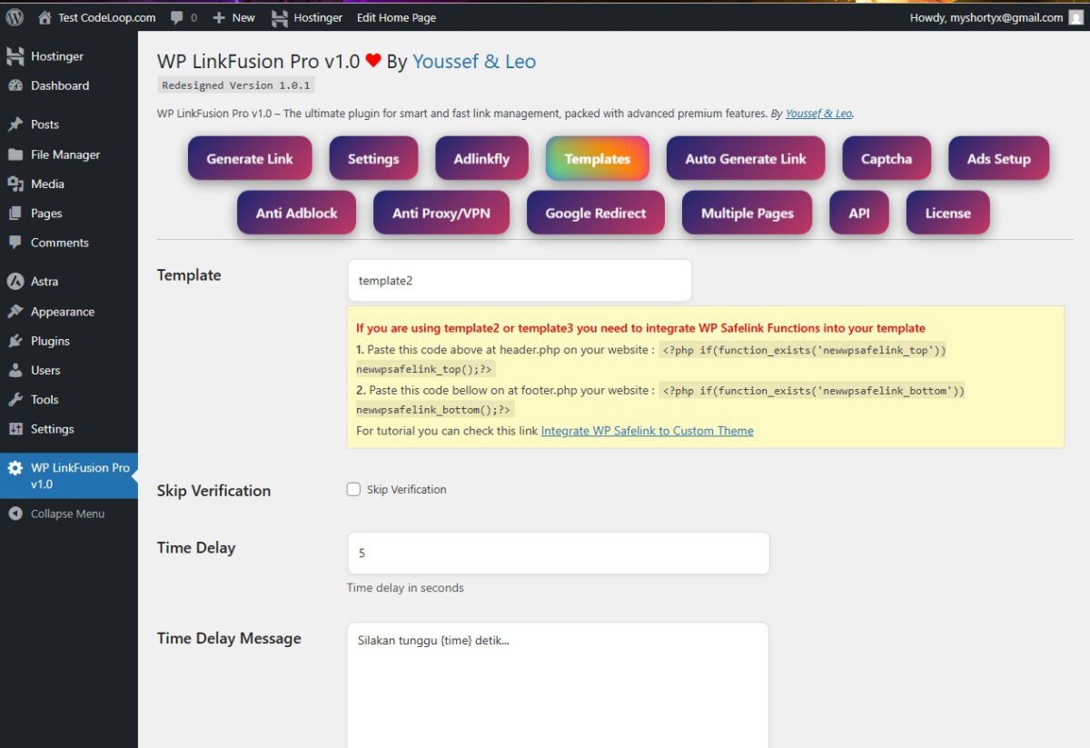This screenshot has width=1090, height=748.
Task: Click the Youssef & Leo link in the heading
Action: 474,62
